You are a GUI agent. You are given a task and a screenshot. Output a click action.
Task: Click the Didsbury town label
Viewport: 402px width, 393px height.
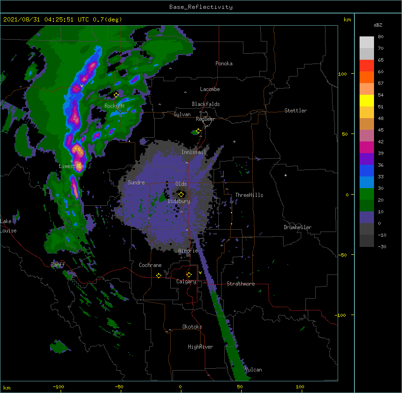pyautogui.click(x=179, y=201)
